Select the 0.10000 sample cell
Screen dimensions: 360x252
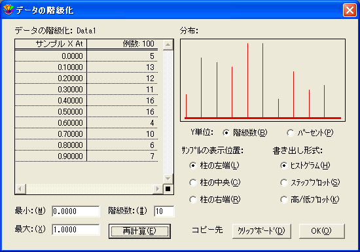(51, 67)
